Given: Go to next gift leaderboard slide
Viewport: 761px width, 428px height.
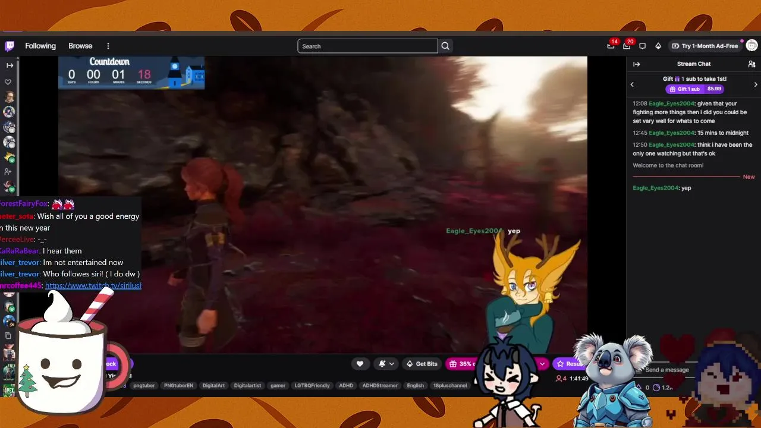Looking at the screenshot, I should pos(756,84).
